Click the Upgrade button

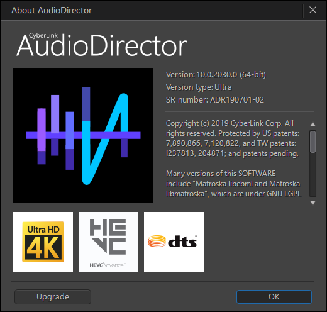53,297
